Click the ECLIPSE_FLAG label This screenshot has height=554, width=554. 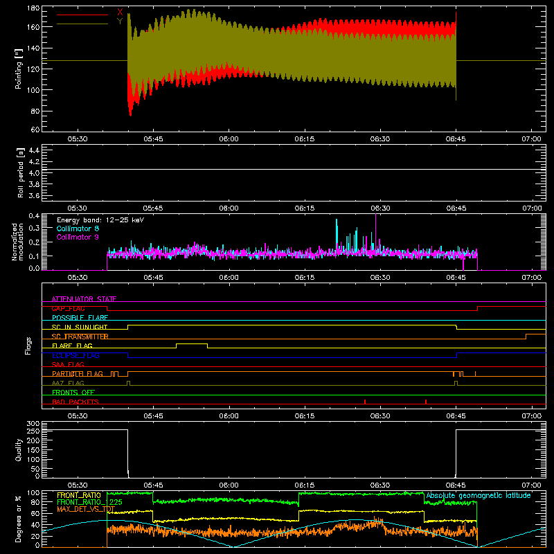coord(75,355)
